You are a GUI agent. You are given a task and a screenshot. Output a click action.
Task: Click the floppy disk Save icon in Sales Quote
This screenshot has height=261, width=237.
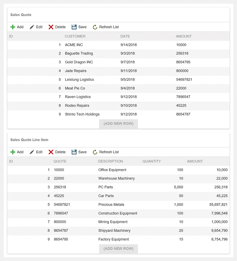pos(74,27)
